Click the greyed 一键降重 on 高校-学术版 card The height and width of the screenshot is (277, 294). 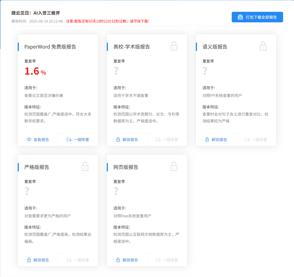(x=167, y=140)
